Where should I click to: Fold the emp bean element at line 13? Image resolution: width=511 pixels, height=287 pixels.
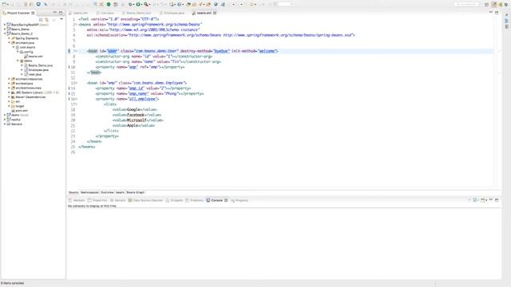click(x=77, y=83)
